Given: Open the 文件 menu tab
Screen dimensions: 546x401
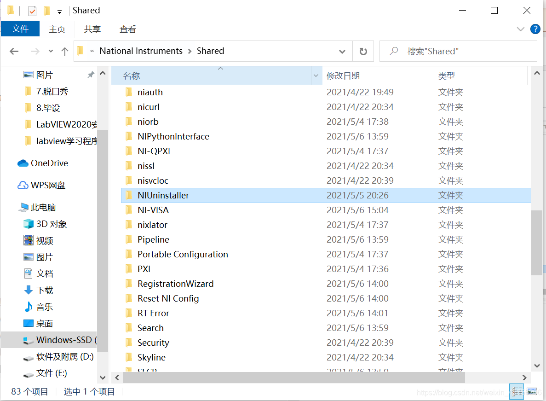Looking at the screenshot, I should pyautogui.click(x=20, y=29).
